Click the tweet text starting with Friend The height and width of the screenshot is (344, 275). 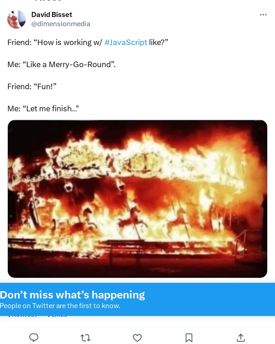(88, 42)
